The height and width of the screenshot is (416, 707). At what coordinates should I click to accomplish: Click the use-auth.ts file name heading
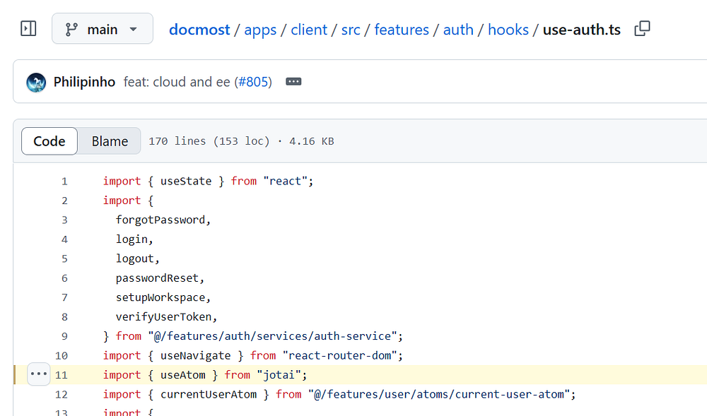[582, 30]
